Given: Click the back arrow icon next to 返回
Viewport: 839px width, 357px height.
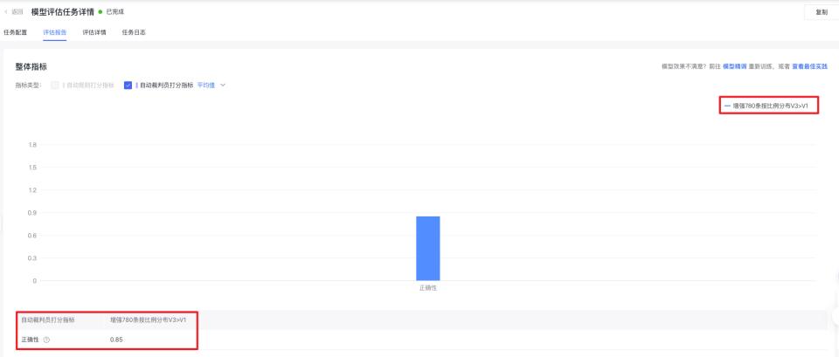Looking at the screenshot, I should 6,12.
